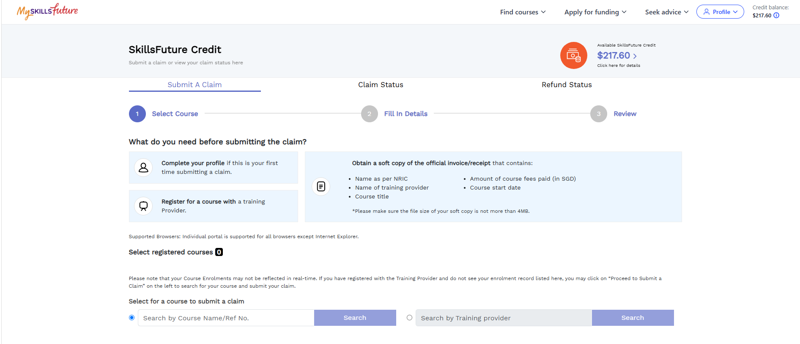
Task: Click Search button for training provider
Action: [633, 318]
